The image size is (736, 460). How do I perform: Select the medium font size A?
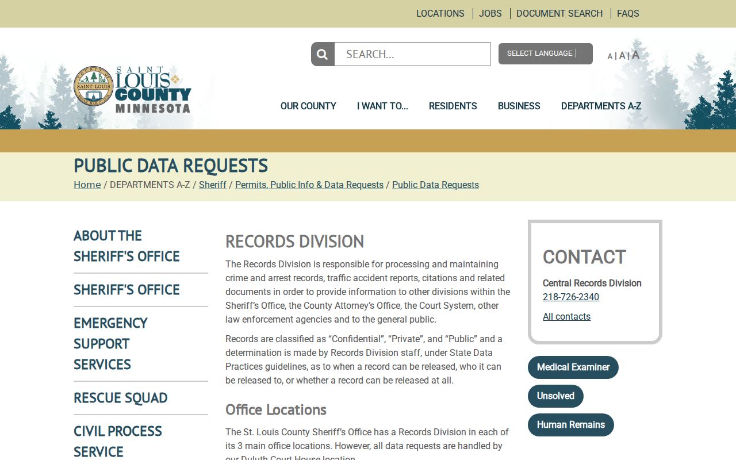622,56
